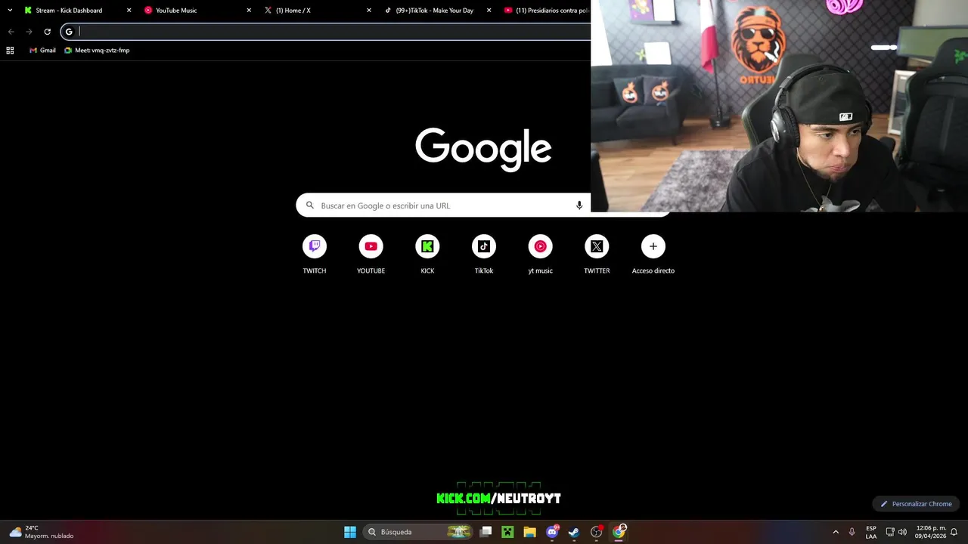Focus the browser address bar
Viewport: 968px width, 544px height.
click(325, 32)
